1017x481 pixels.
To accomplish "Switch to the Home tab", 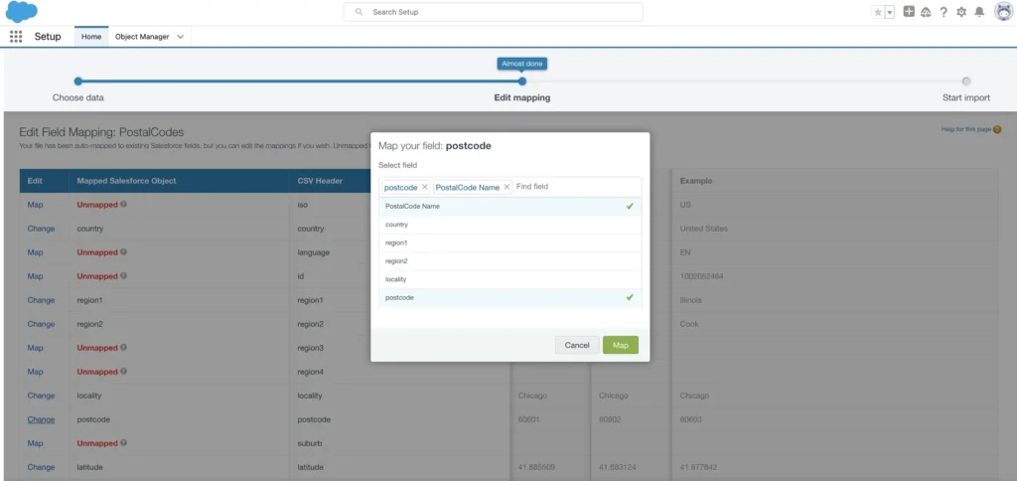I will pos(91,37).
